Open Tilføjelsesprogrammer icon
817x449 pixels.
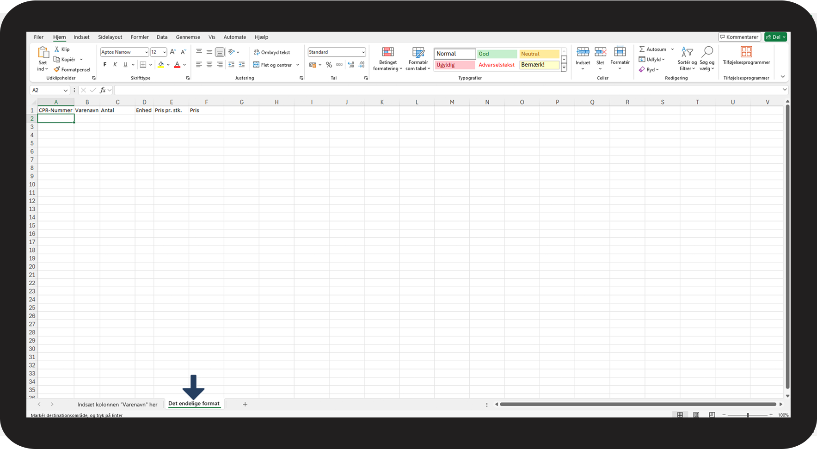pyautogui.click(x=746, y=51)
